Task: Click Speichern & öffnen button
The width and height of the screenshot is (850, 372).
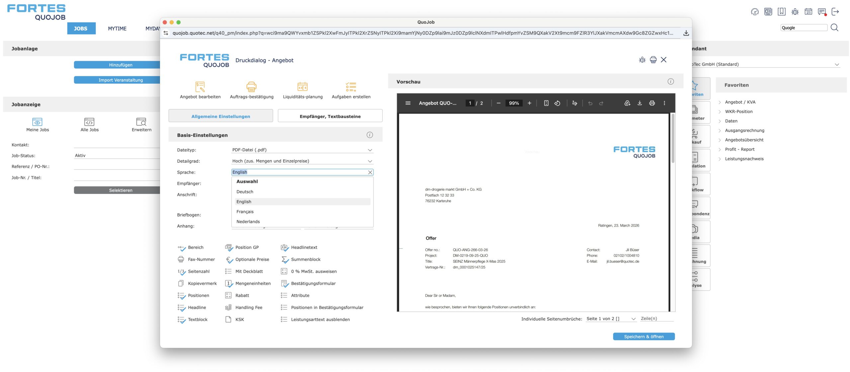Action: [643, 336]
